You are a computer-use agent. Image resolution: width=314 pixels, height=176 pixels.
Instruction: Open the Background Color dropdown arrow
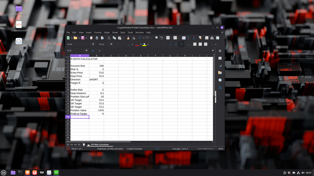(x=148, y=44)
